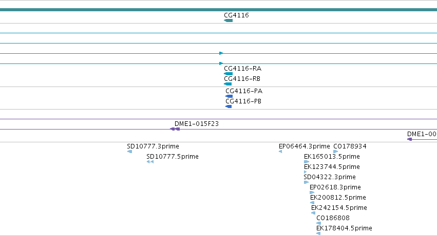Click the thick teal chromosome bar at top
The width and height of the screenshot is (437, 236).
click(x=219, y=10)
